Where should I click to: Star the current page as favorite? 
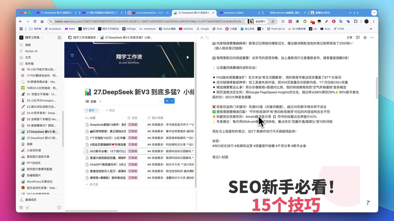(364, 37)
